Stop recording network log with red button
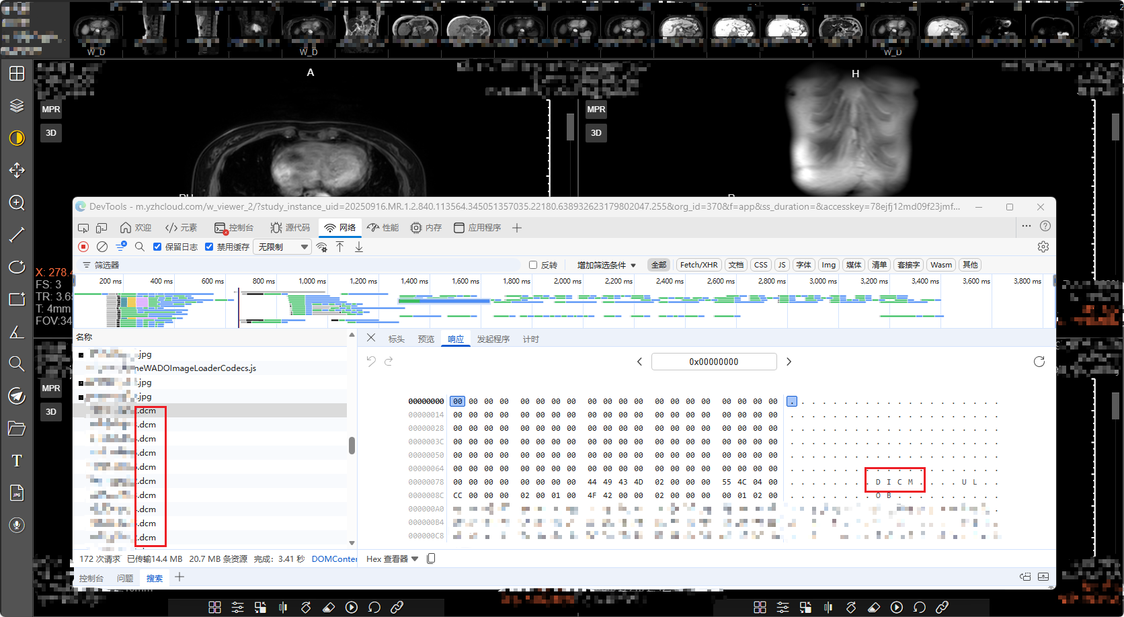This screenshot has width=1124, height=617. point(83,247)
